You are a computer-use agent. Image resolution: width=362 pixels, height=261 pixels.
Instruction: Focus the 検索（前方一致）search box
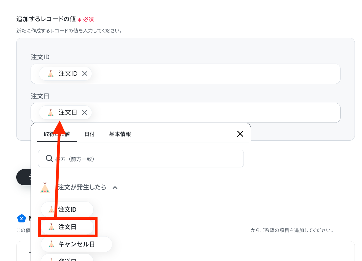141,159
